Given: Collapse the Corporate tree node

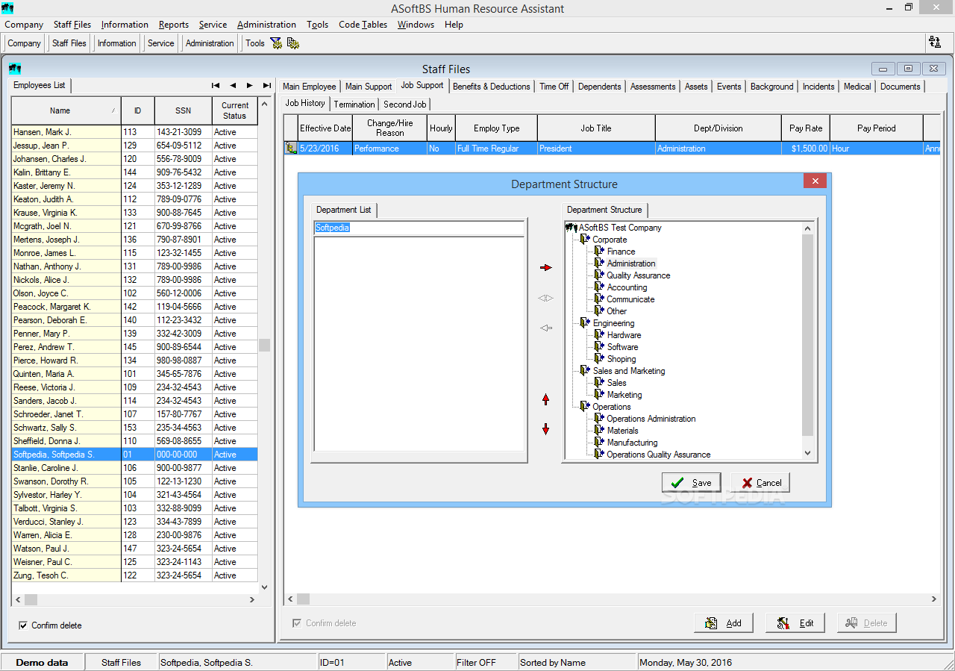Looking at the screenshot, I should point(585,240).
